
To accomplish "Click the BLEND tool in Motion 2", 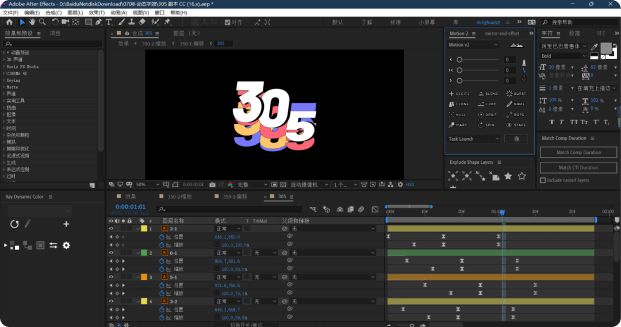I will point(488,94).
